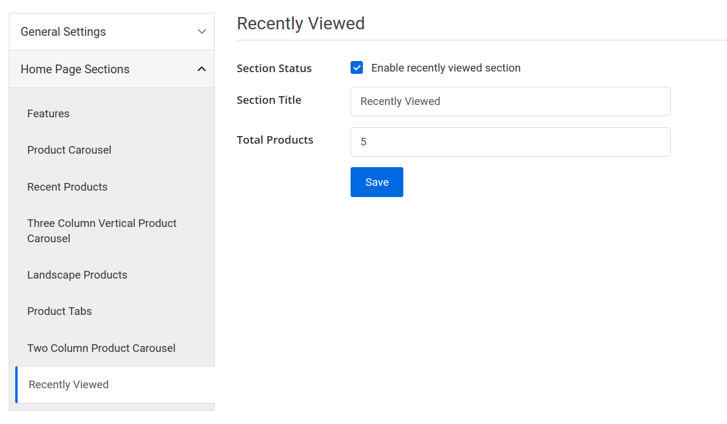Image resolution: width=727 pixels, height=424 pixels.
Task: Focus the Total Products number field
Action: click(510, 141)
